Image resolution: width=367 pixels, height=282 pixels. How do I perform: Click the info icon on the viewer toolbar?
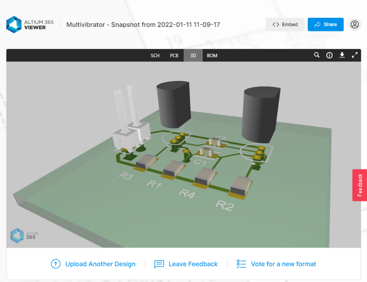329,55
